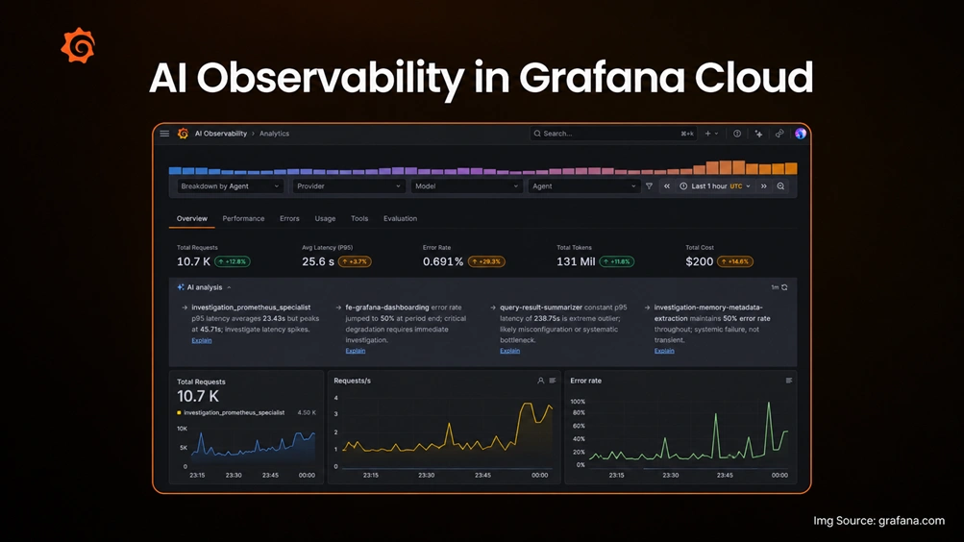Open the Model filter dropdown

[466, 186]
